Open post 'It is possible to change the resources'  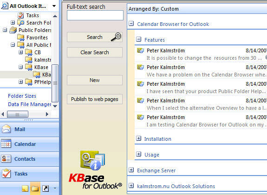click(201, 54)
